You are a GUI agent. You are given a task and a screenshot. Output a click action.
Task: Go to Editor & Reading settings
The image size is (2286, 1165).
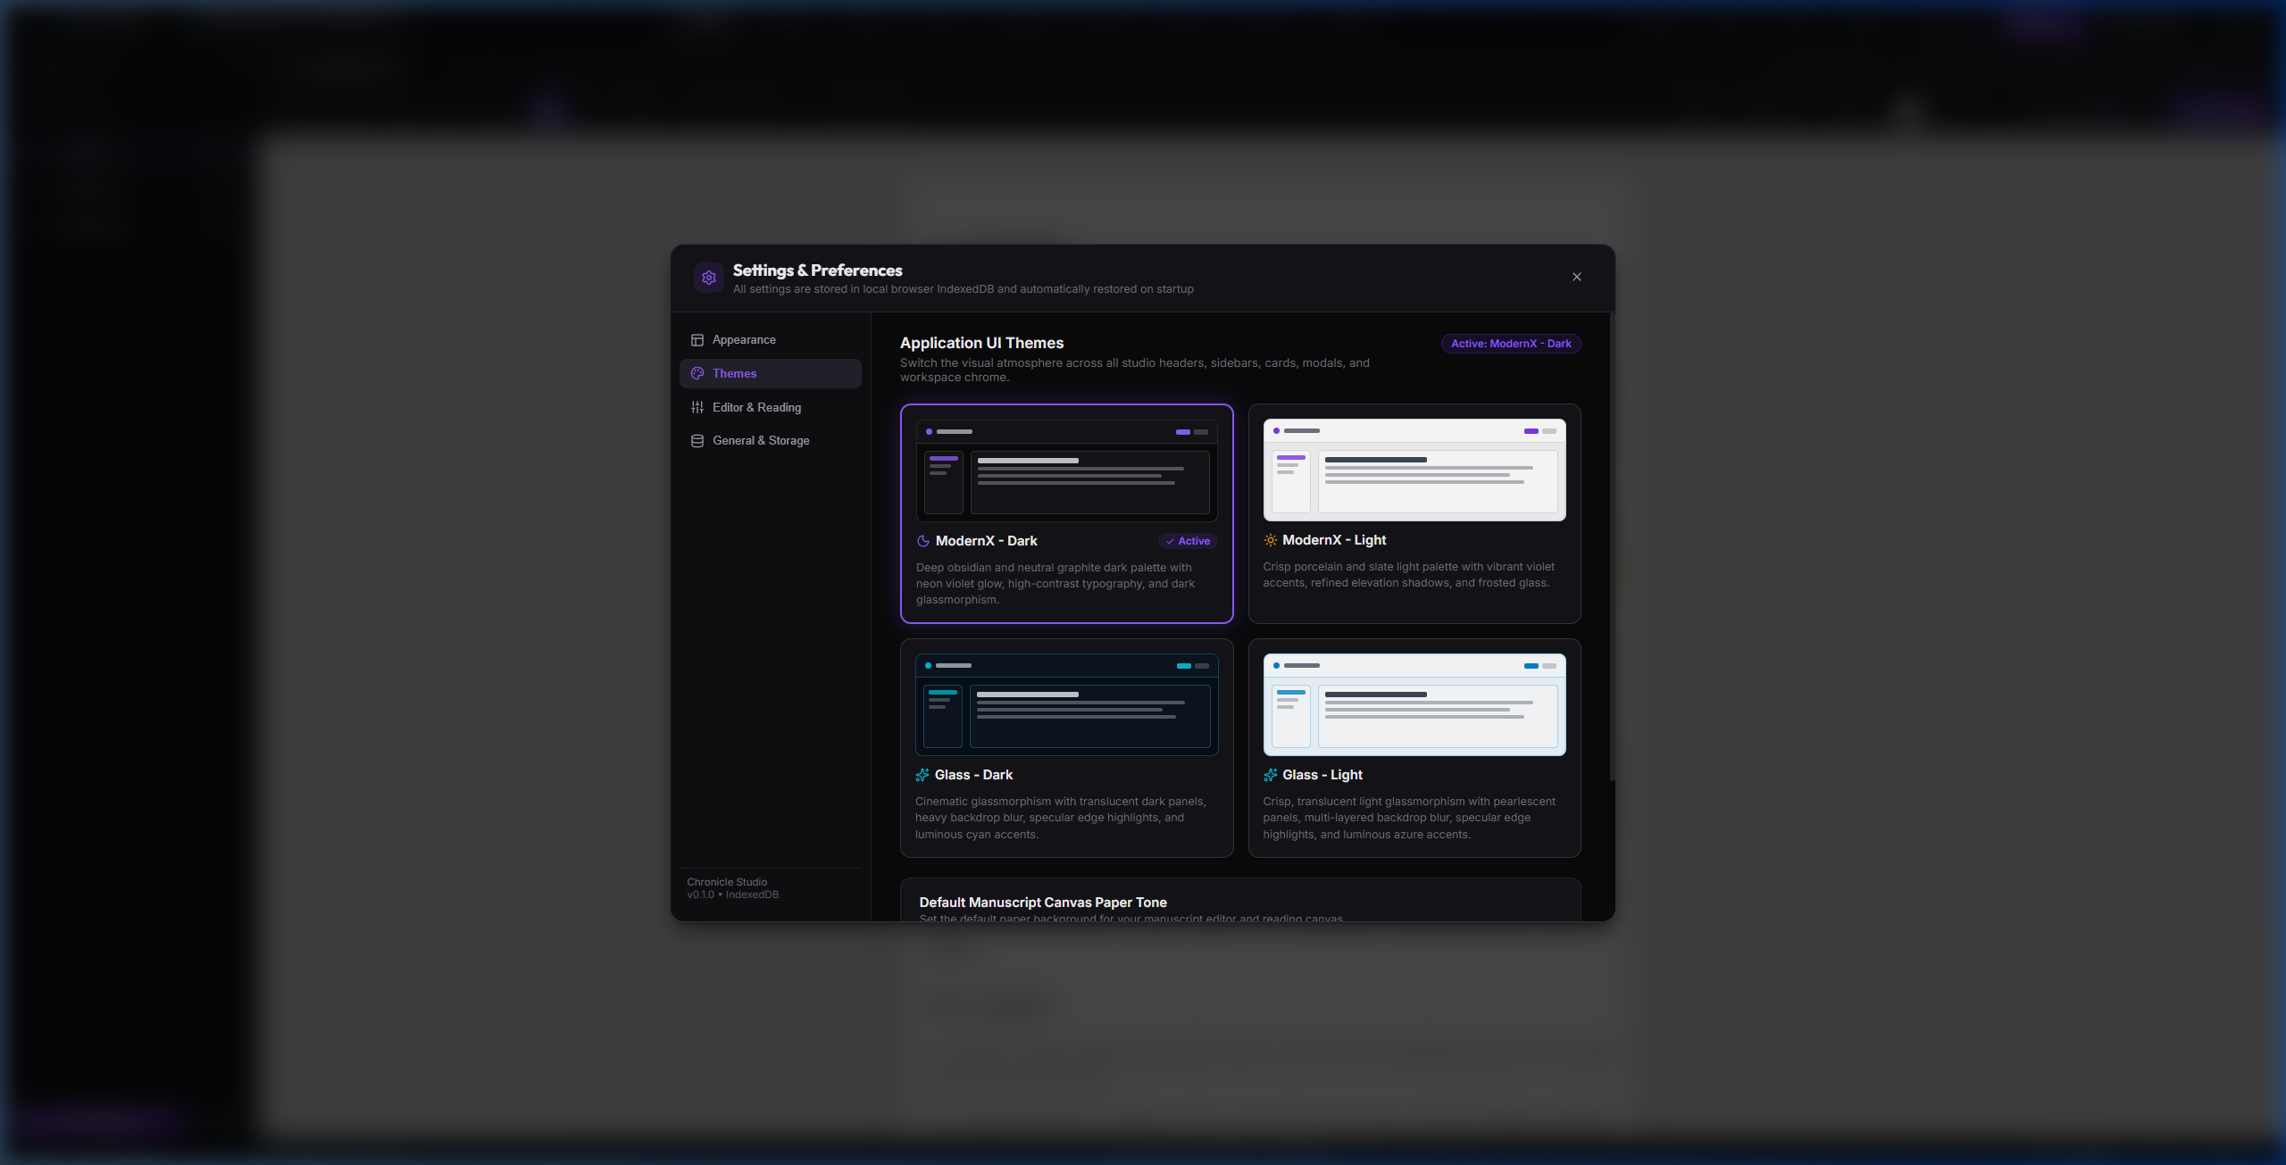tap(770, 407)
